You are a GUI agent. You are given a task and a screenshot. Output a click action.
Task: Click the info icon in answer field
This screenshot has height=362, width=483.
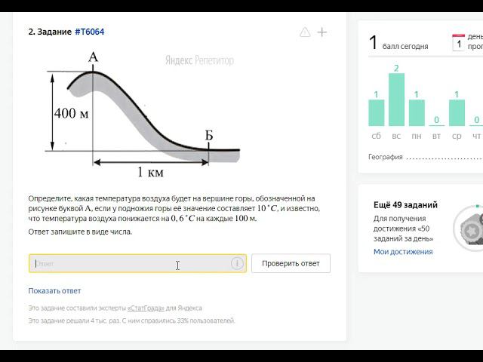click(x=237, y=263)
